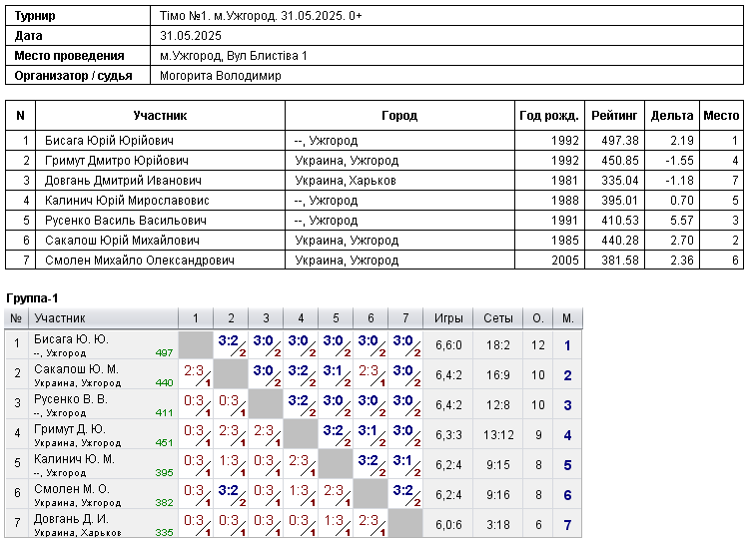This screenshot has width=749, height=543.
Task: Click 'Гримут Д. Ю.' in the group table
Action: click(x=70, y=429)
